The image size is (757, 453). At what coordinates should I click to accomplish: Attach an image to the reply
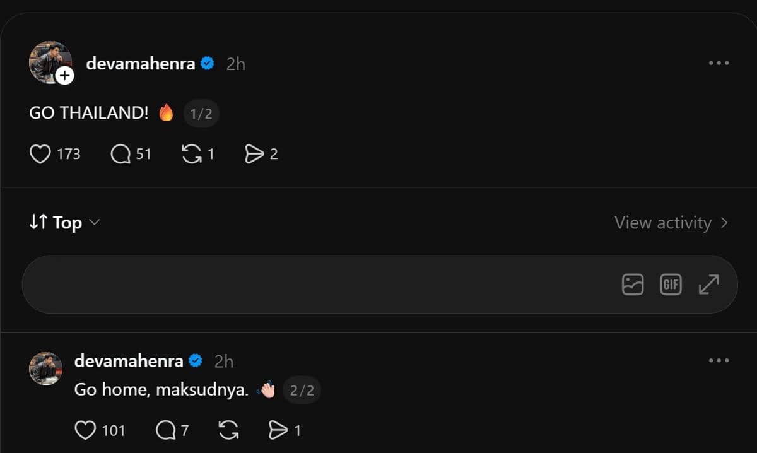point(633,285)
